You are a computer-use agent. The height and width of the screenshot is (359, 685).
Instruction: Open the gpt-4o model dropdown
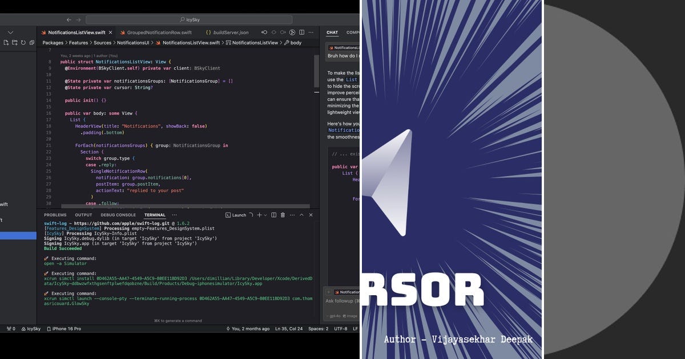pos(334,315)
